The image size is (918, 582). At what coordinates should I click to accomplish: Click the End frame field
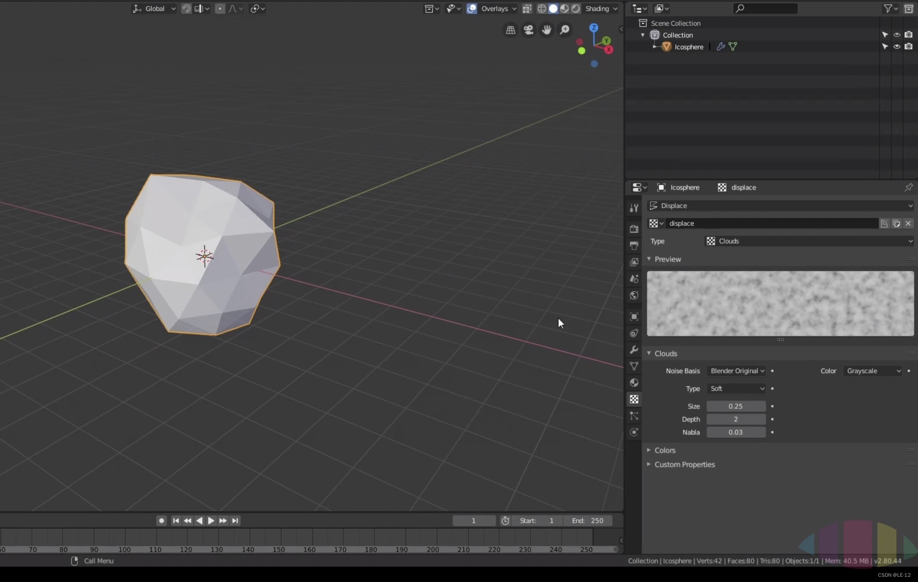(x=588, y=520)
